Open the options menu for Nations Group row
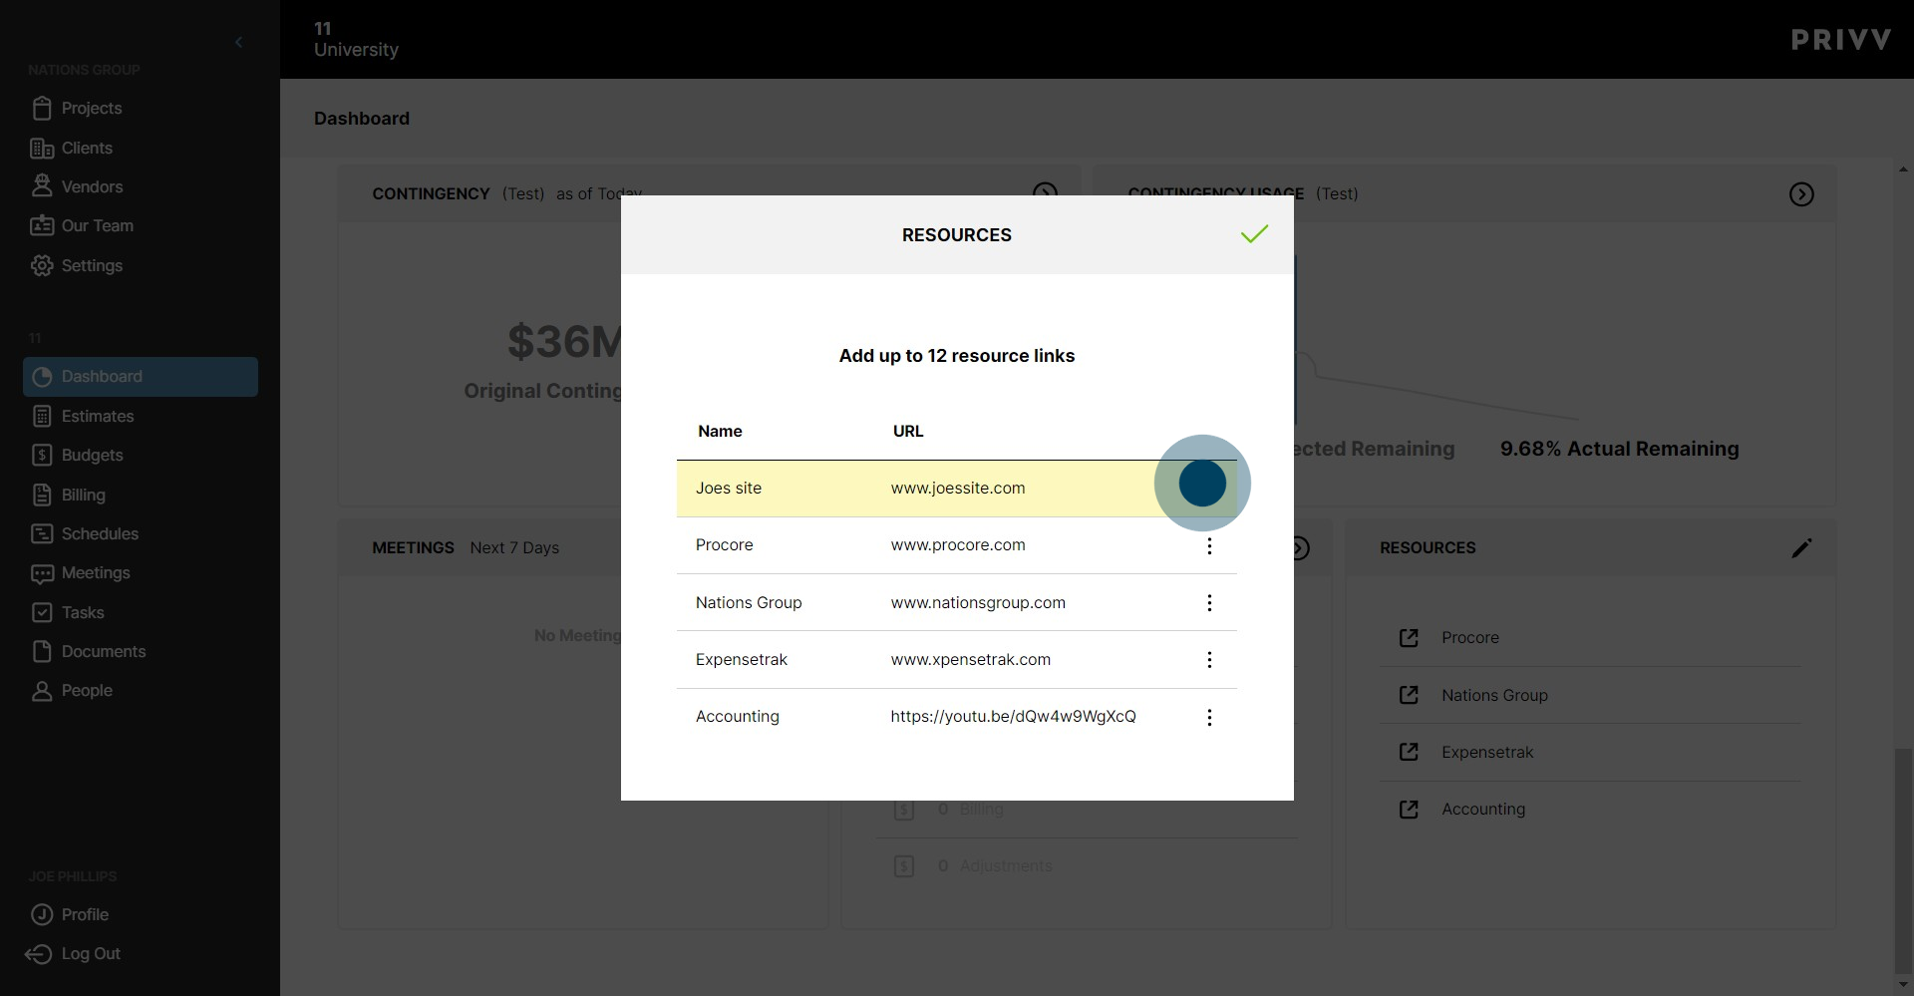Image resolution: width=1914 pixels, height=996 pixels. [x=1209, y=603]
